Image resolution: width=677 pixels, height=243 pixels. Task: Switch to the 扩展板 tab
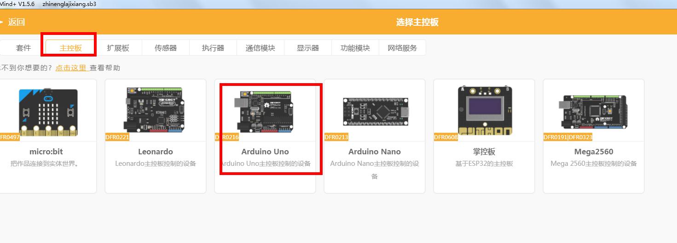[118, 48]
